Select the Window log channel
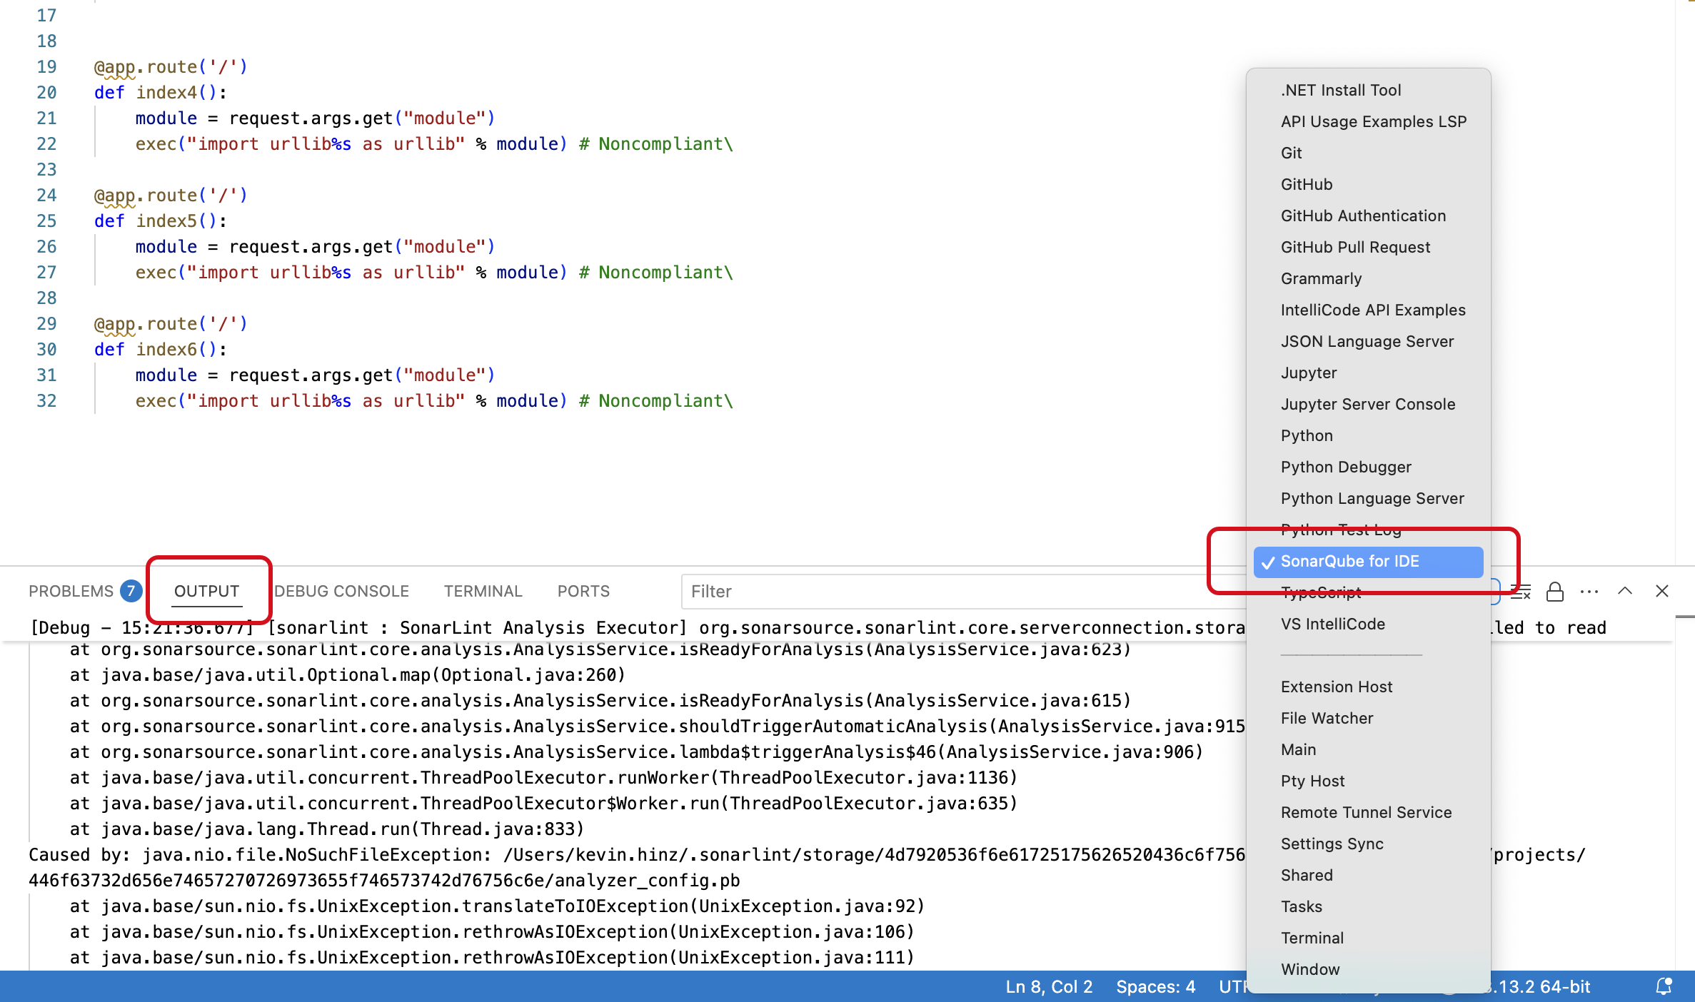 point(1368,969)
